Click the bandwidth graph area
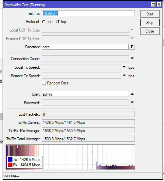Screen dimensions: 164x181 pyautogui.click(x=70, y=157)
